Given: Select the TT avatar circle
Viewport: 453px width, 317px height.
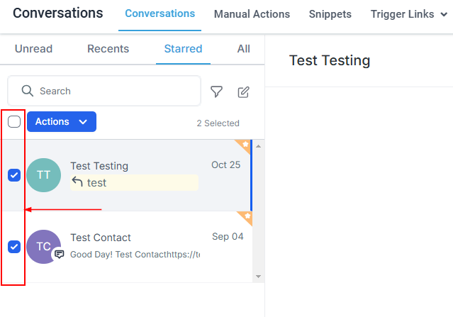Looking at the screenshot, I should (x=44, y=175).
